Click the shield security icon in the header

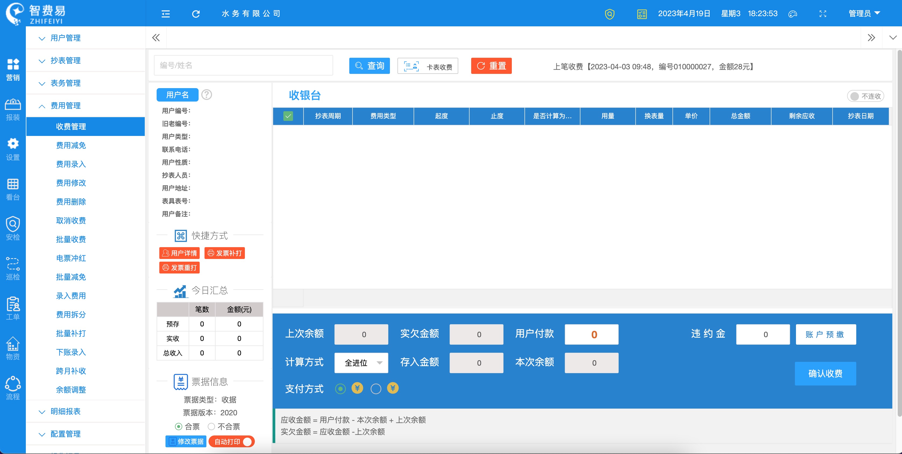point(609,14)
